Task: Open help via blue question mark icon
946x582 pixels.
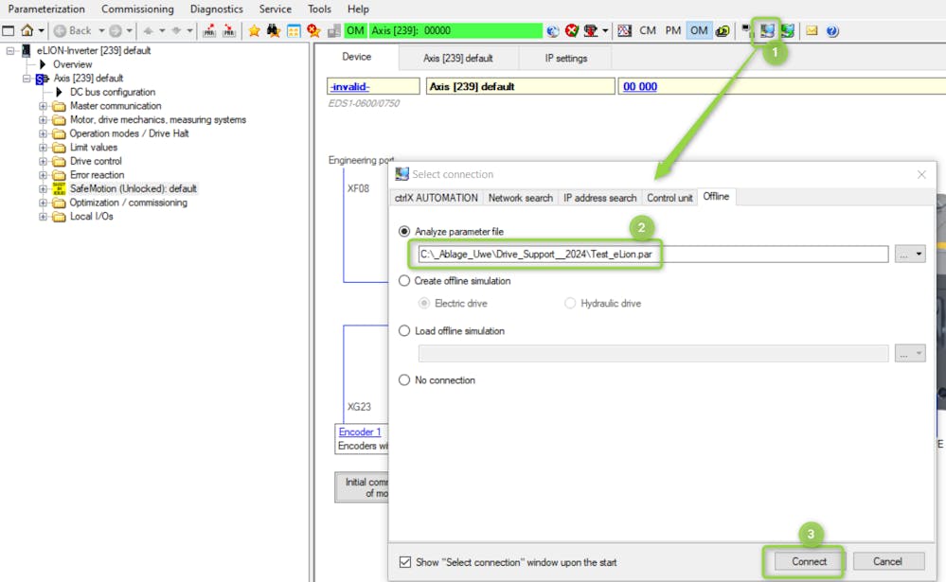Action: point(832,30)
